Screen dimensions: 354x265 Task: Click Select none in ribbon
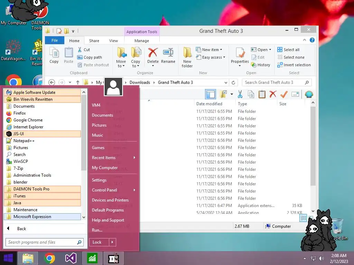pyautogui.click(x=291, y=57)
